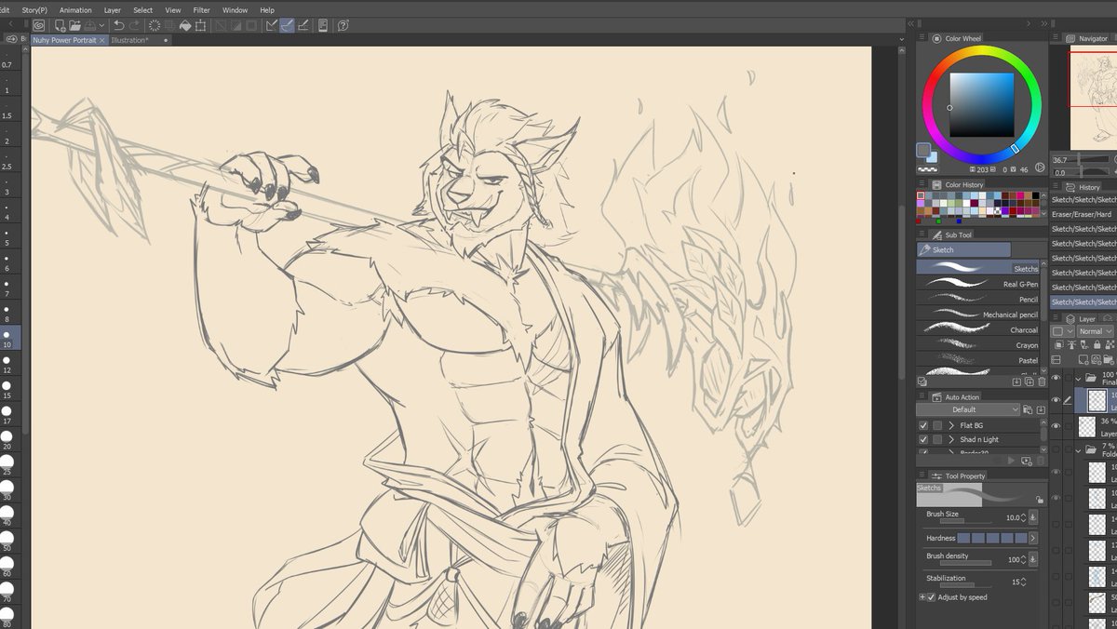Click the Scale/Rotate transform icon
Image resolution: width=1117 pixels, height=629 pixels.
click(200, 25)
